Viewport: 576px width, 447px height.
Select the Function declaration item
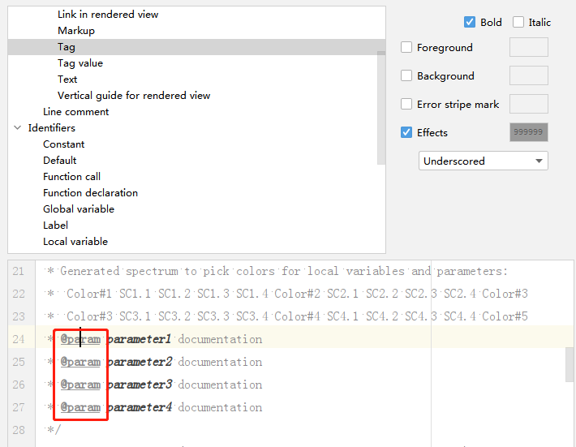pos(90,193)
